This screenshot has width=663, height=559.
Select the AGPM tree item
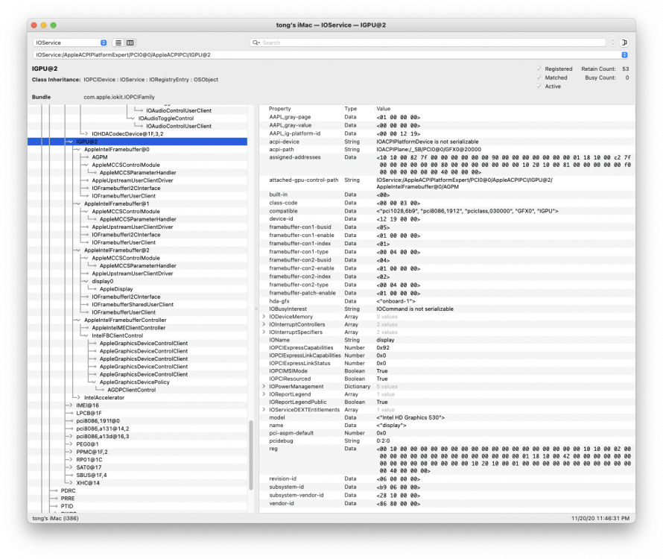tap(100, 157)
